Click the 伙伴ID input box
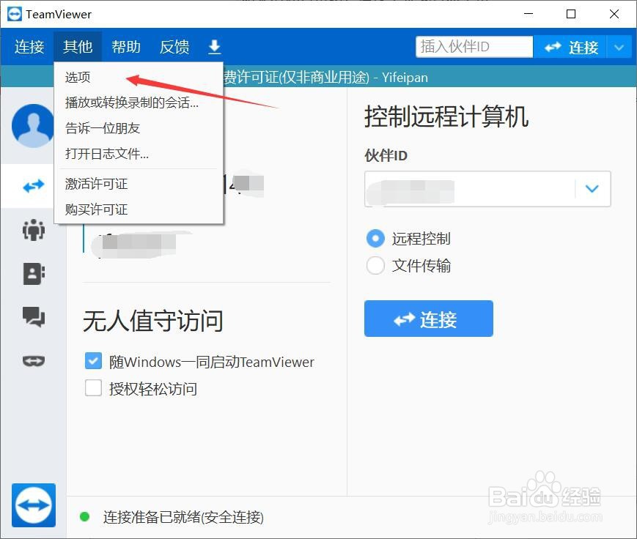The width and height of the screenshot is (637, 539). 487,189
